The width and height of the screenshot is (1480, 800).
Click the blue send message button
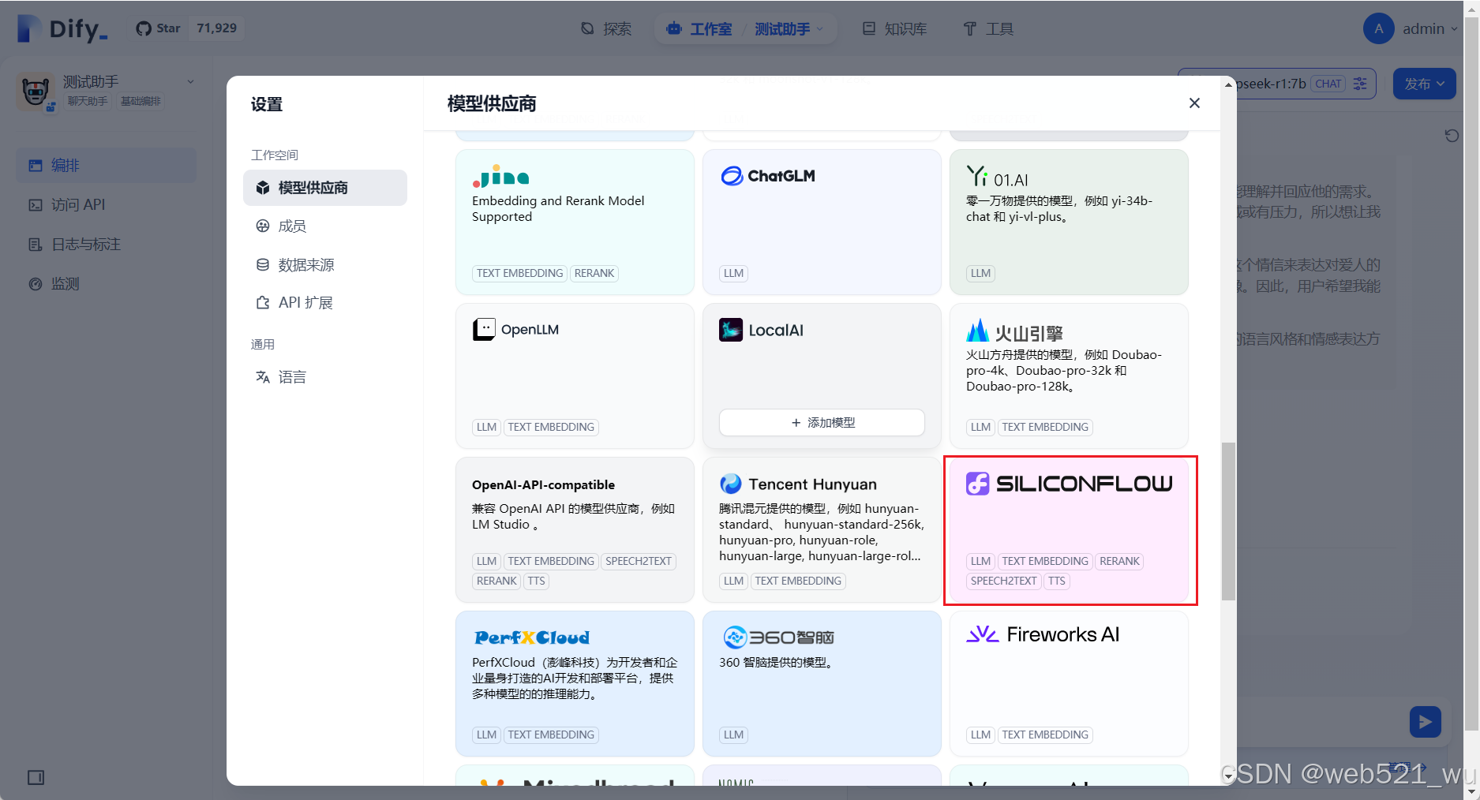click(x=1425, y=722)
